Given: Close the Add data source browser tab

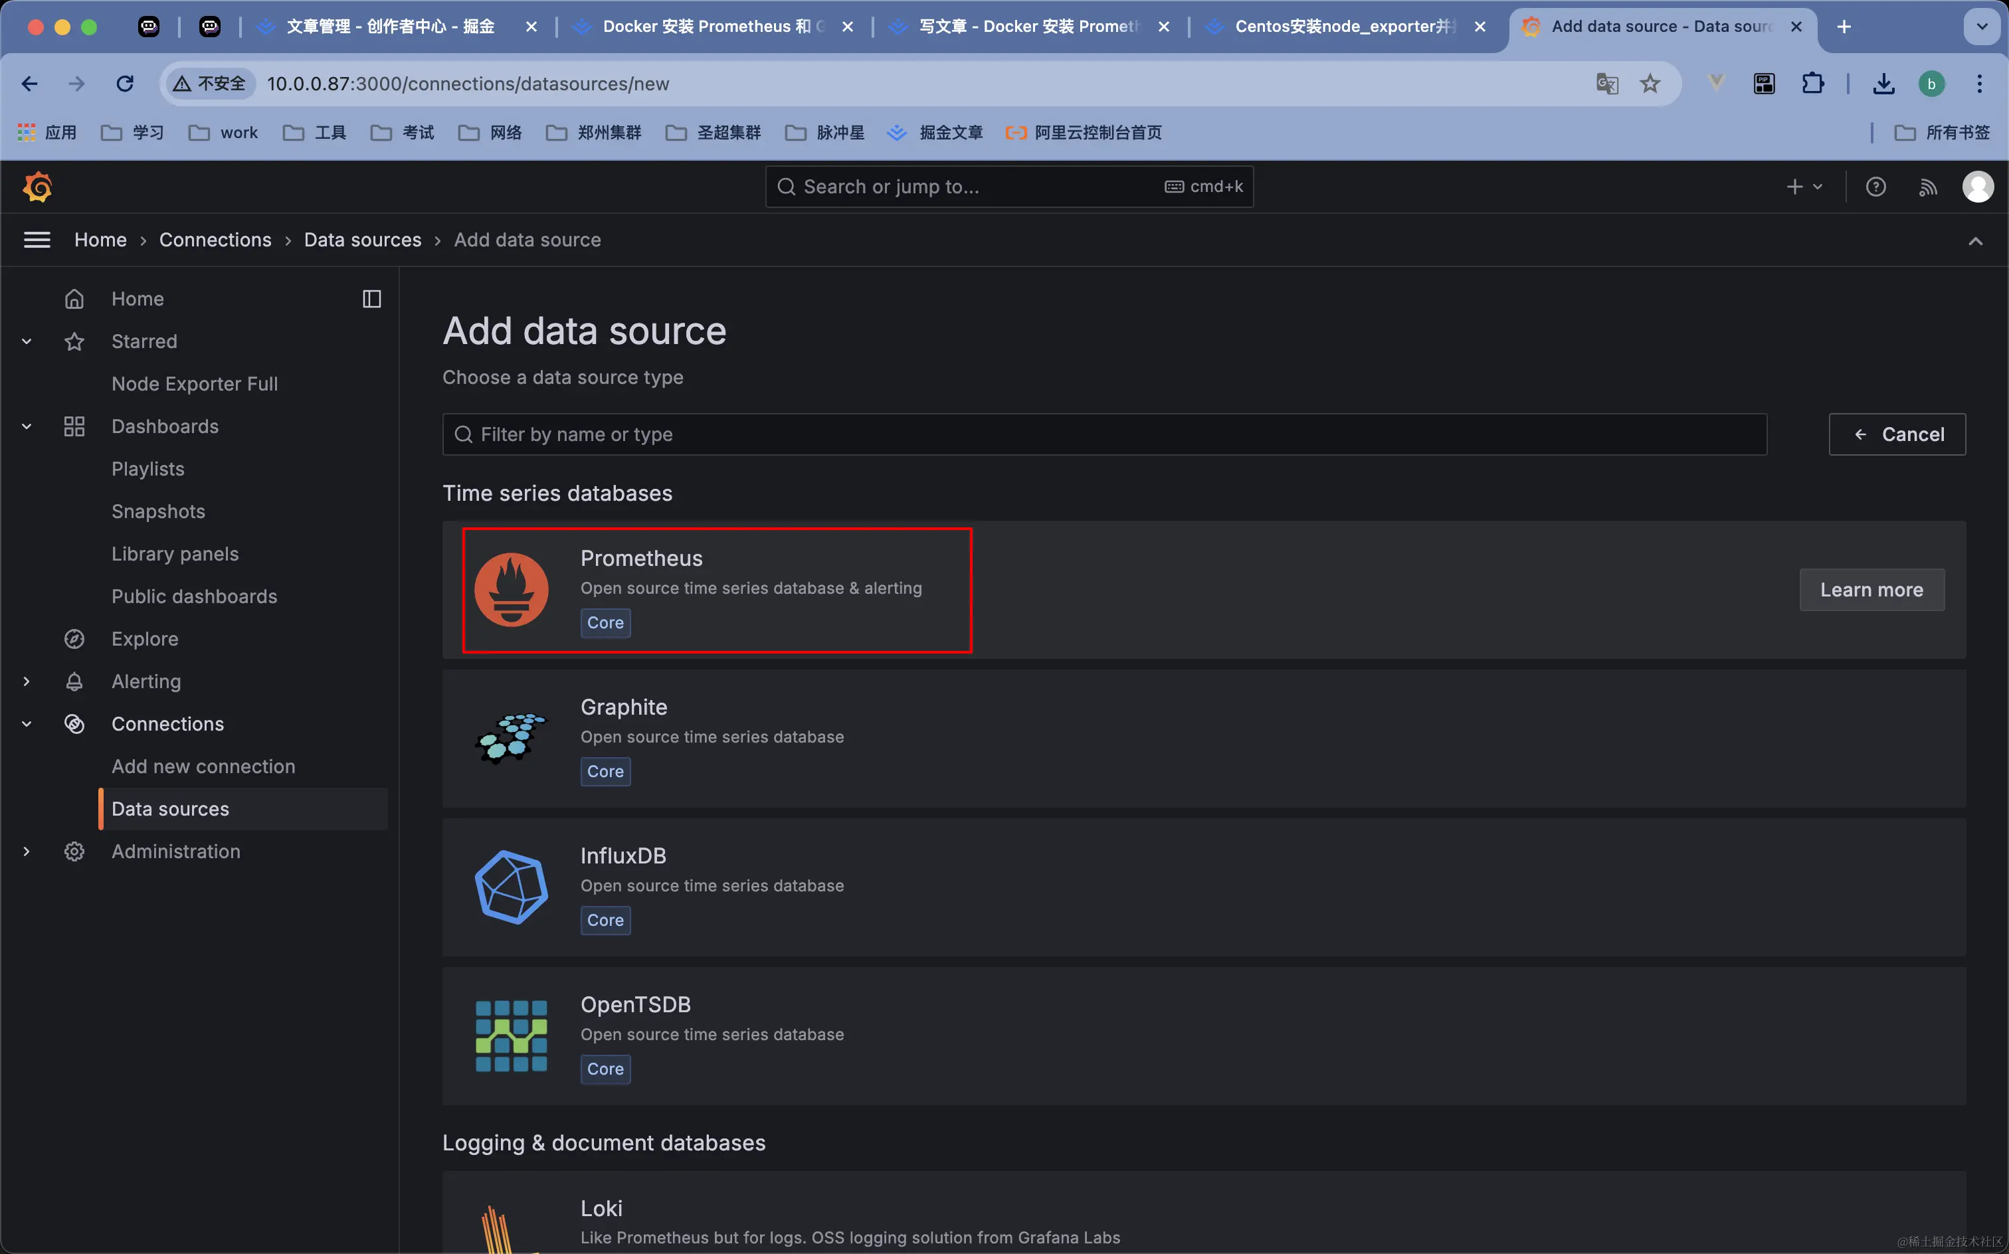Looking at the screenshot, I should (x=1796, y=27).
